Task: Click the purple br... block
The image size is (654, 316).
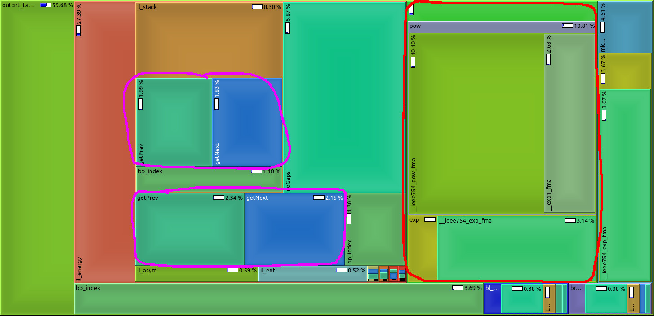Action: coord(576,298)
